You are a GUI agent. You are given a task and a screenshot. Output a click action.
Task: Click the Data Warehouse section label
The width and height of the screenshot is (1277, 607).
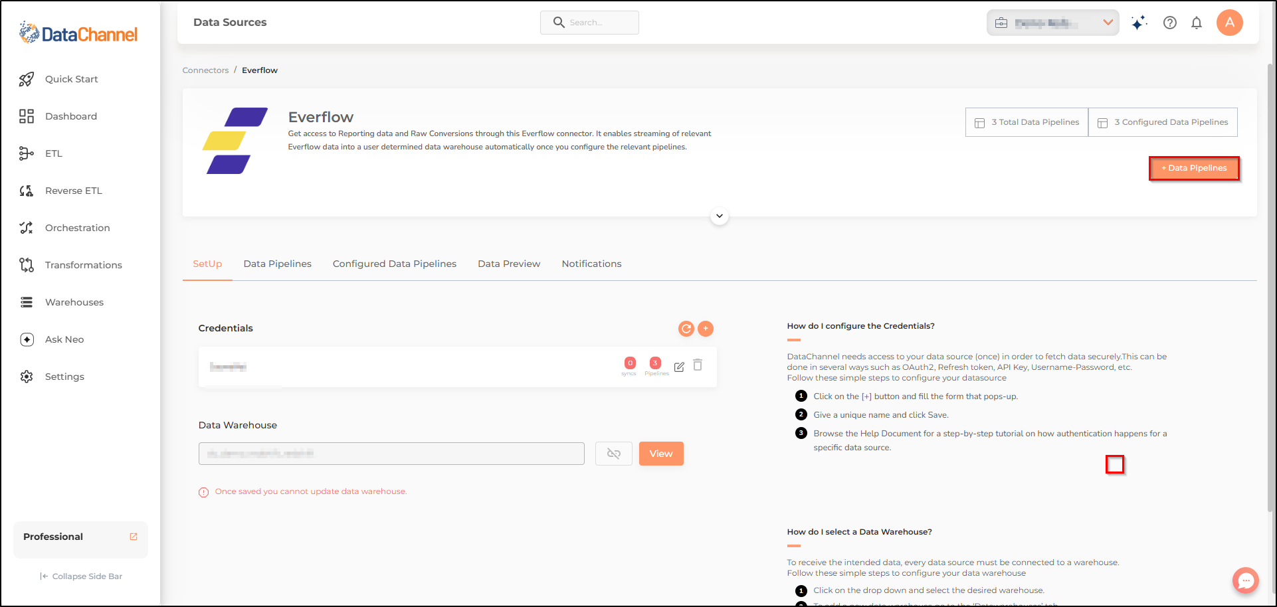pos(238,425)
